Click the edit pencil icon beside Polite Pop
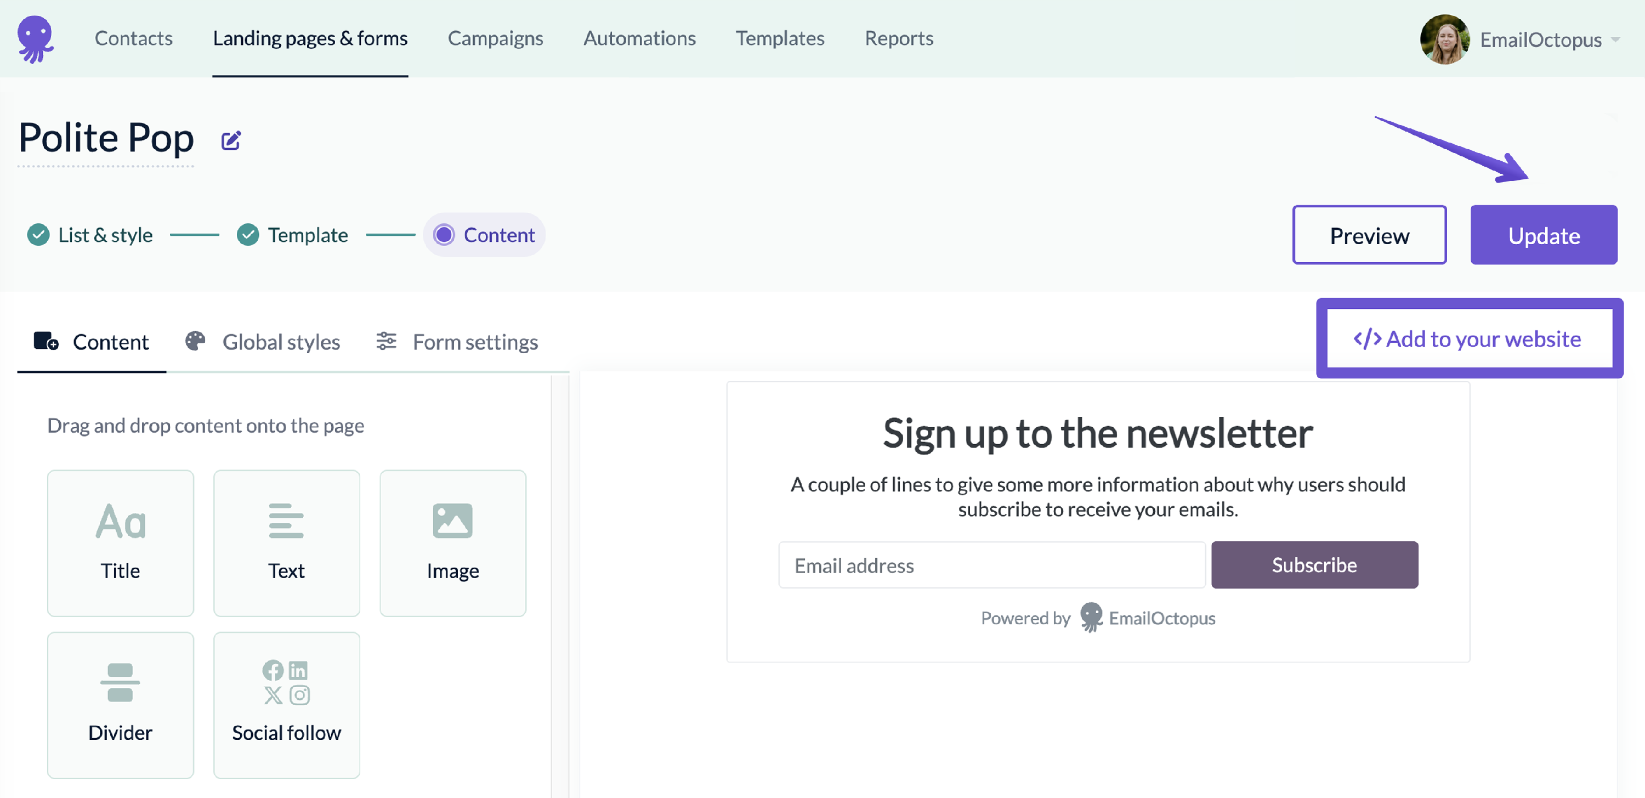This screenshot has width=1645, height=798. (x=230, y=140)
